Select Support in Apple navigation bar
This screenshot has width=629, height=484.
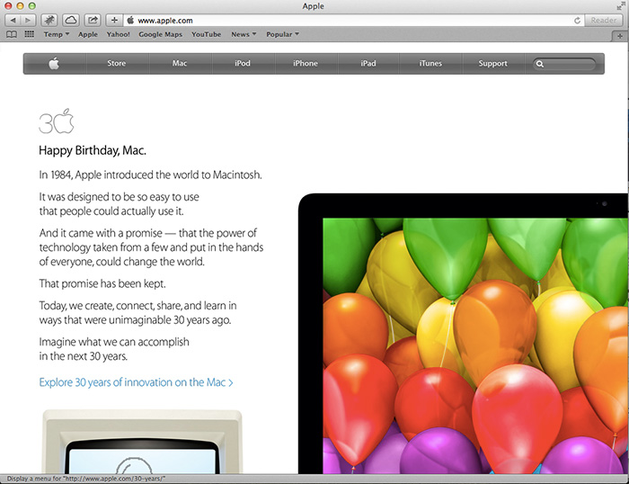tap(493, 64)
